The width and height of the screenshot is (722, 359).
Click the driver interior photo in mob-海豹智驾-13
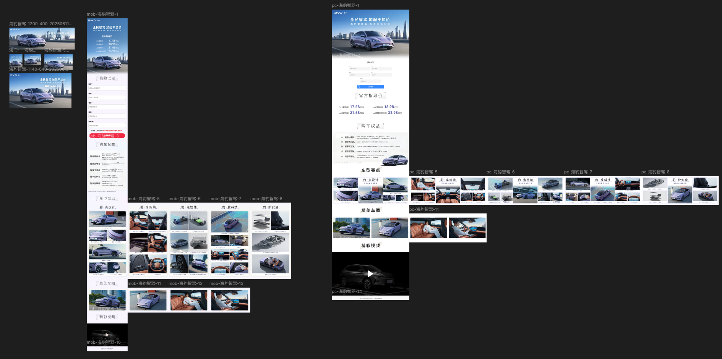[230, 300]
